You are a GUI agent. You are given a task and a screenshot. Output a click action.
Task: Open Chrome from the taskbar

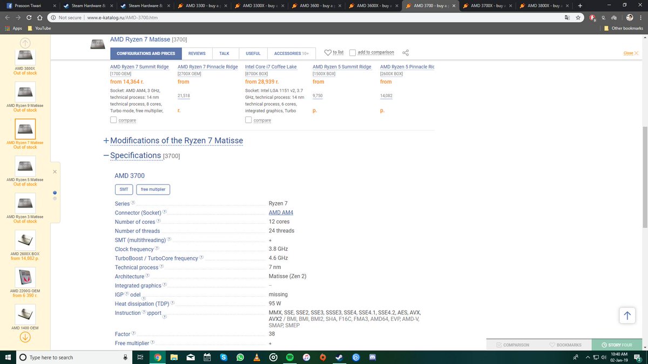(157, 357)
